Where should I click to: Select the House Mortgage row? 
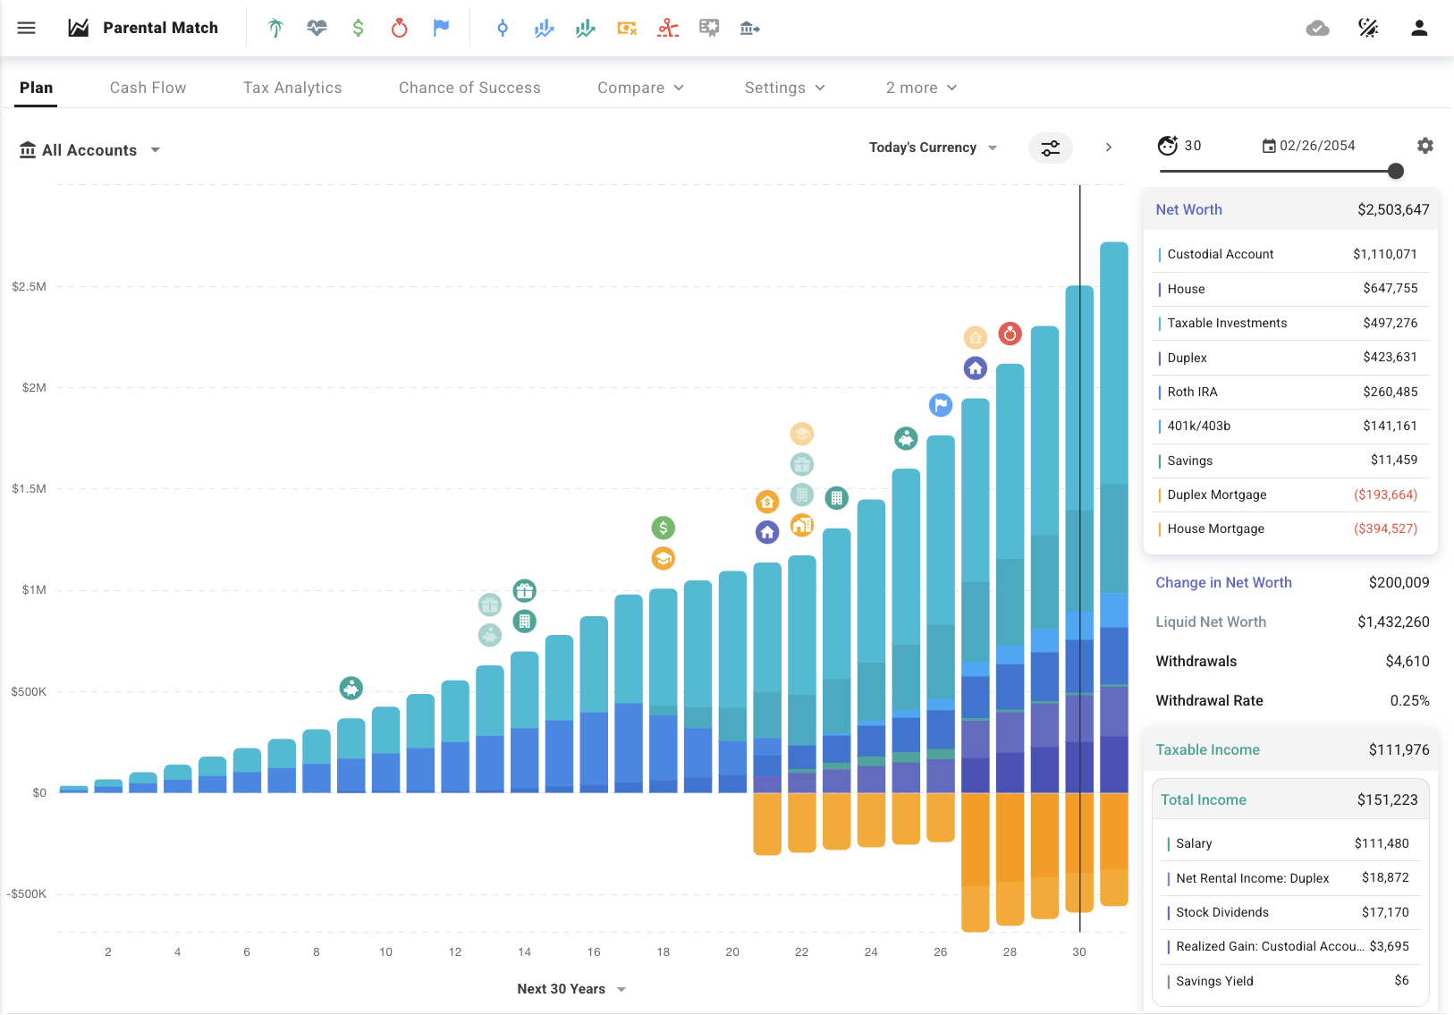pos(1291,529)
